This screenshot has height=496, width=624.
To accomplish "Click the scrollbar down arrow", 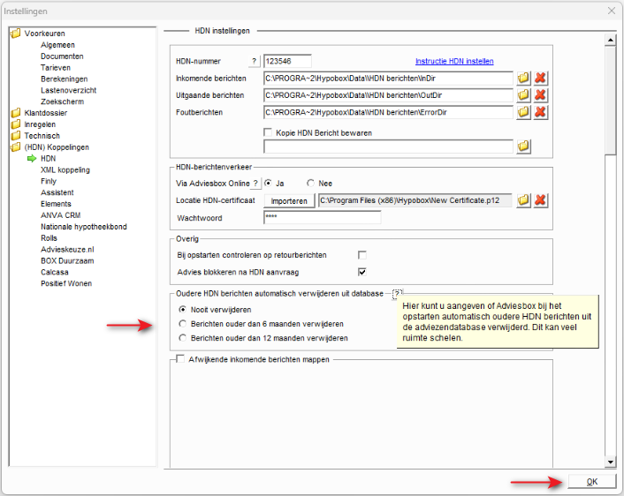I will [611, 462].
